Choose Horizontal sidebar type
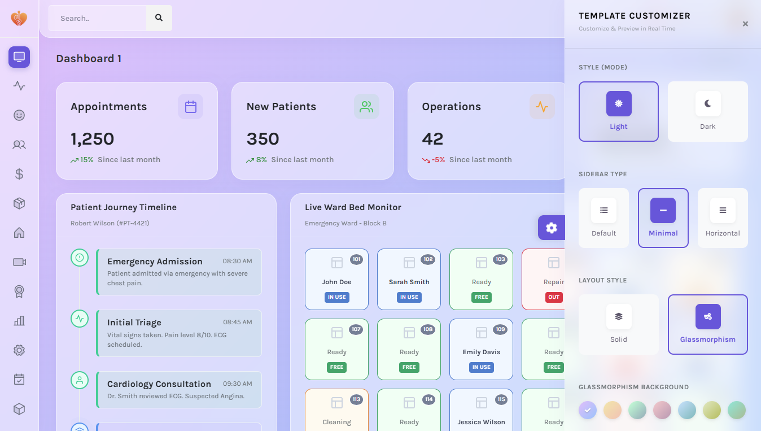Viewport: 761px width, 431px height. point(723,218)
